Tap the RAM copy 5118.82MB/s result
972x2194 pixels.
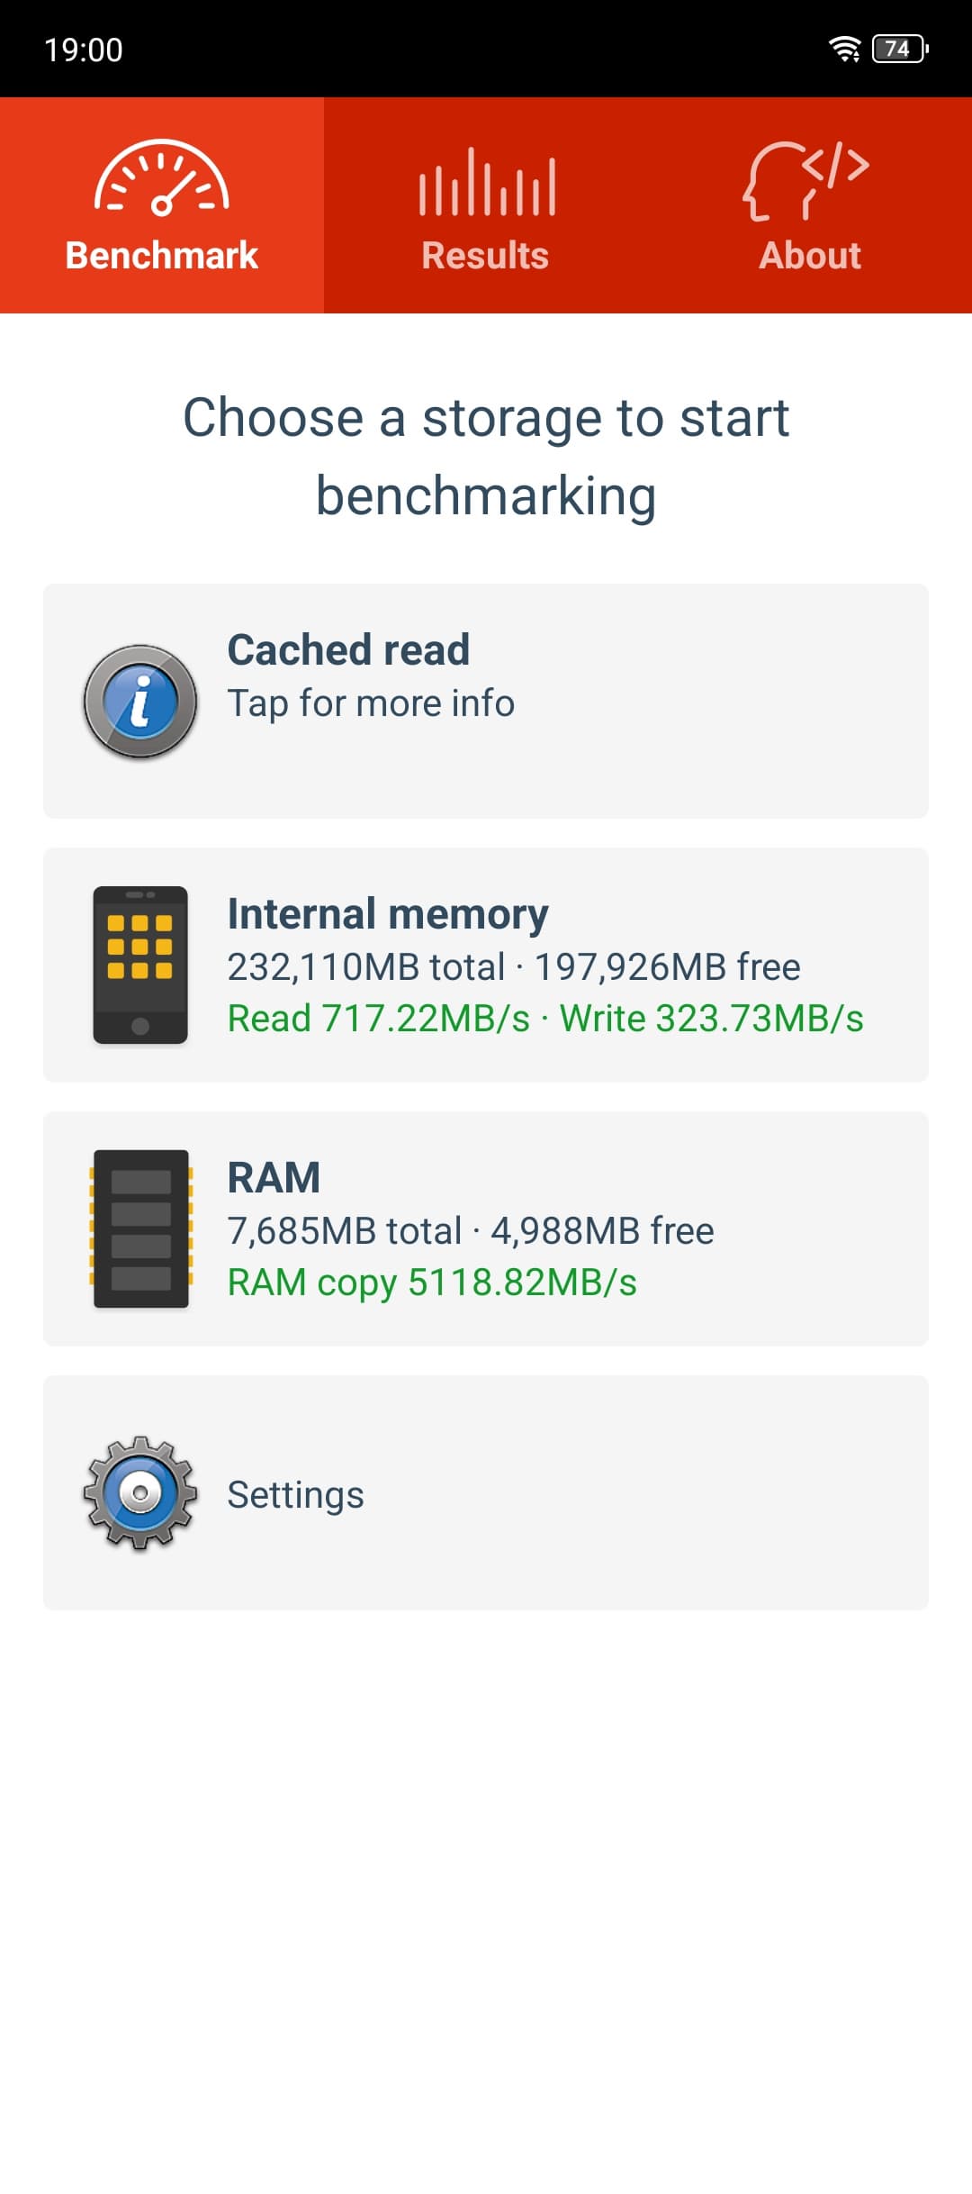[x=432, y=1283]
